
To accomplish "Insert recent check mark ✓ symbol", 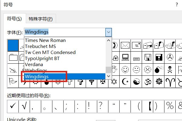I will [13, 107].
